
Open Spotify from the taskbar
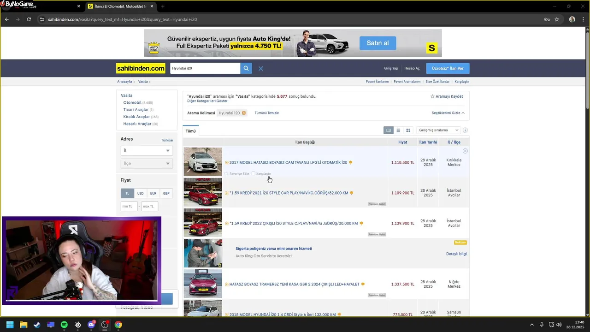point(64,325)
